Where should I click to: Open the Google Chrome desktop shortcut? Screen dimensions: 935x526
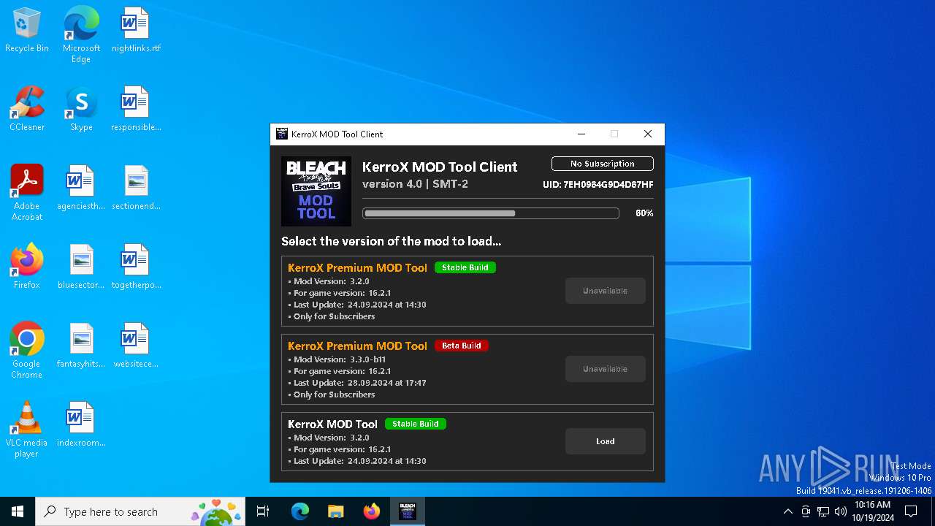pos(27,351)
